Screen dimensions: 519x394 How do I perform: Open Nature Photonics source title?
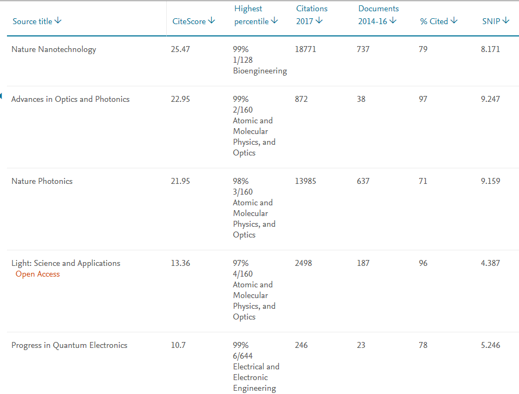click(42, 181)
